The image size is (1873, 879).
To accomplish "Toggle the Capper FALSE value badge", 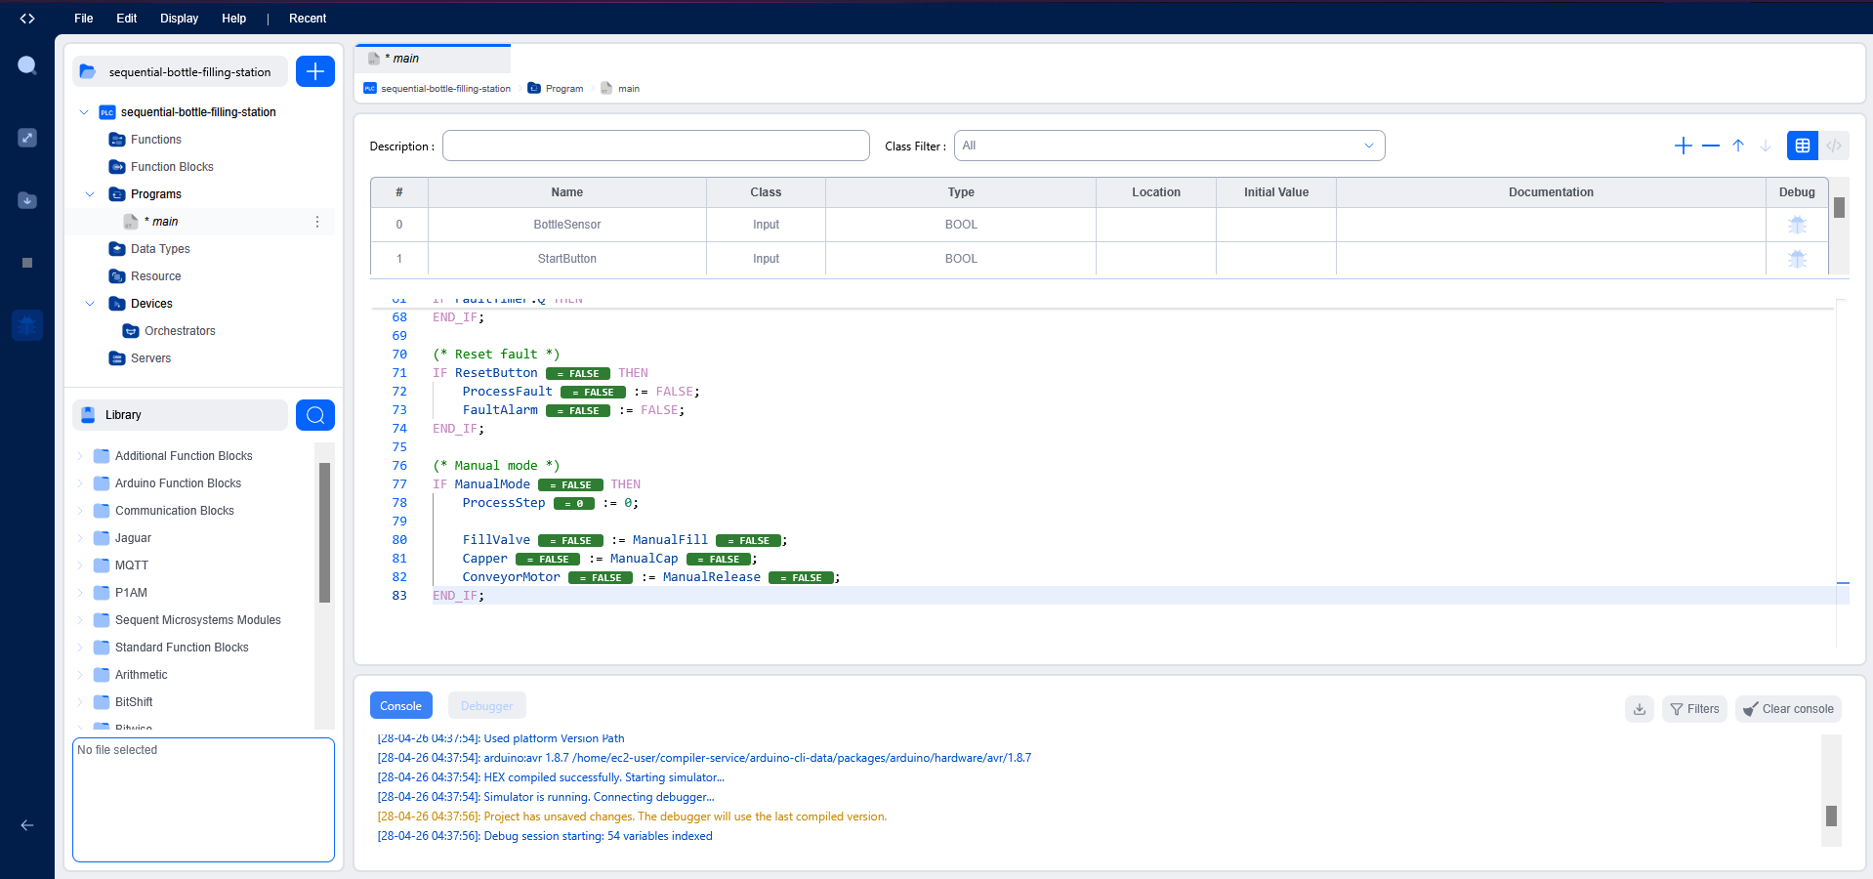I will 548,560.
